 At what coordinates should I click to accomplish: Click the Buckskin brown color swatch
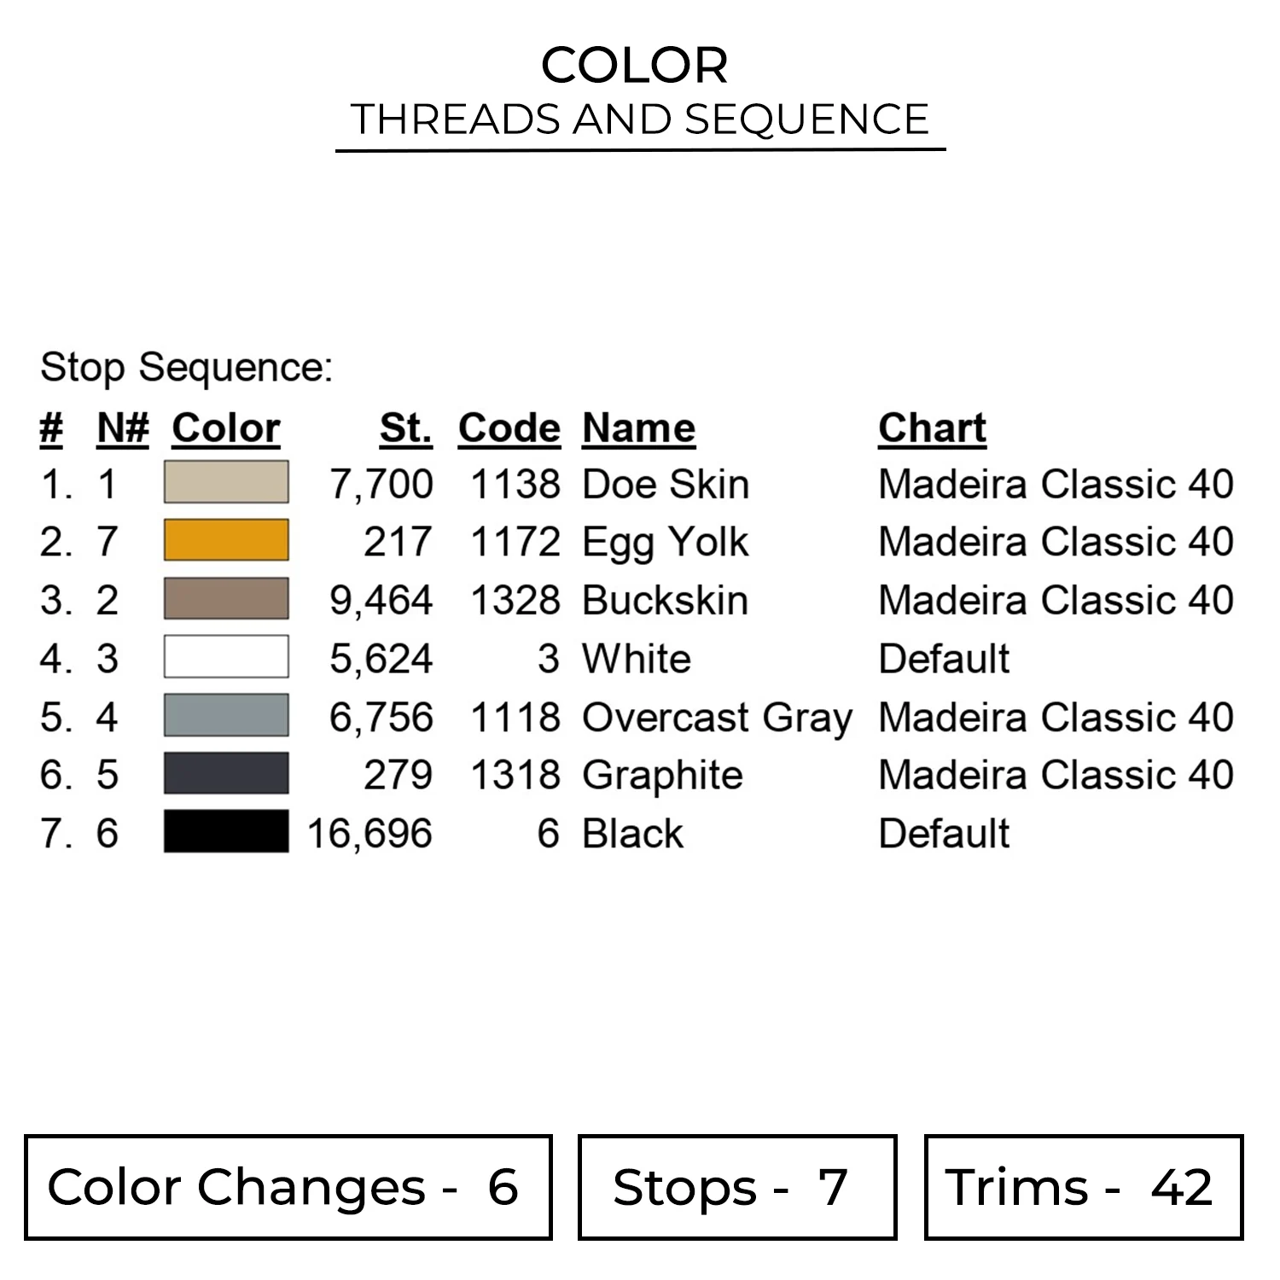(226, 598)
